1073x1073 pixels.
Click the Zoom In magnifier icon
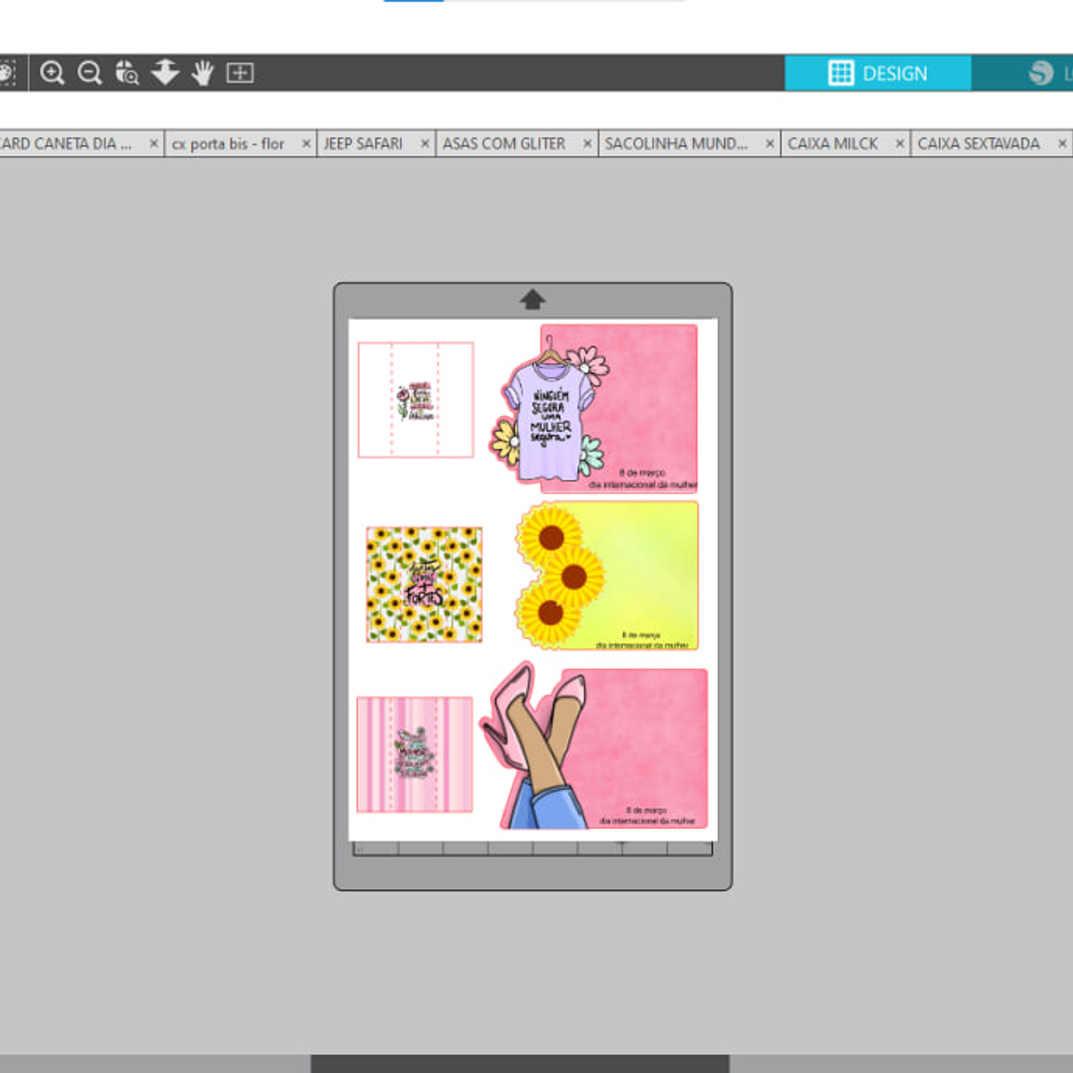52,73
